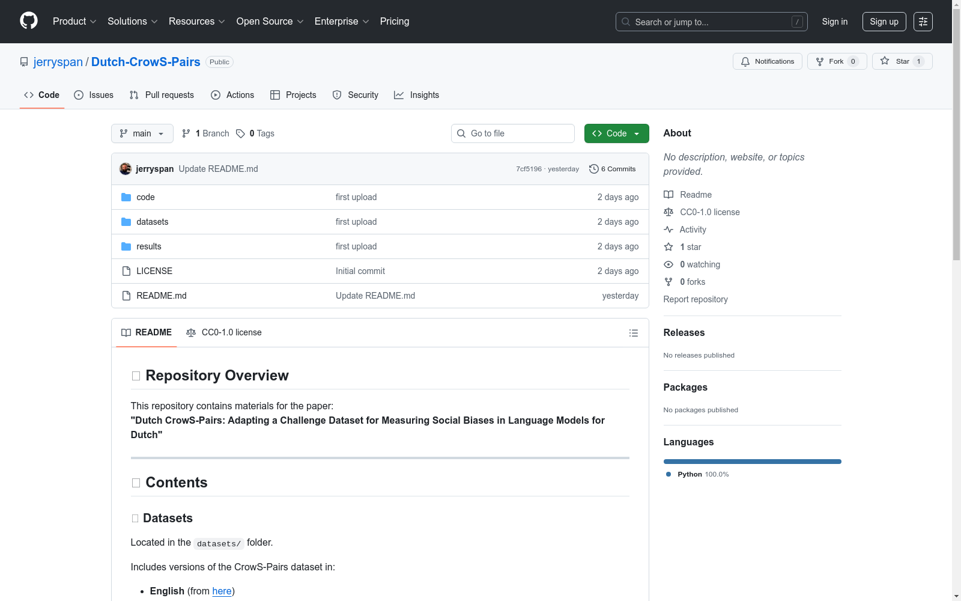
Task: Select the README tab in file viewer
Action: point(147,332)
